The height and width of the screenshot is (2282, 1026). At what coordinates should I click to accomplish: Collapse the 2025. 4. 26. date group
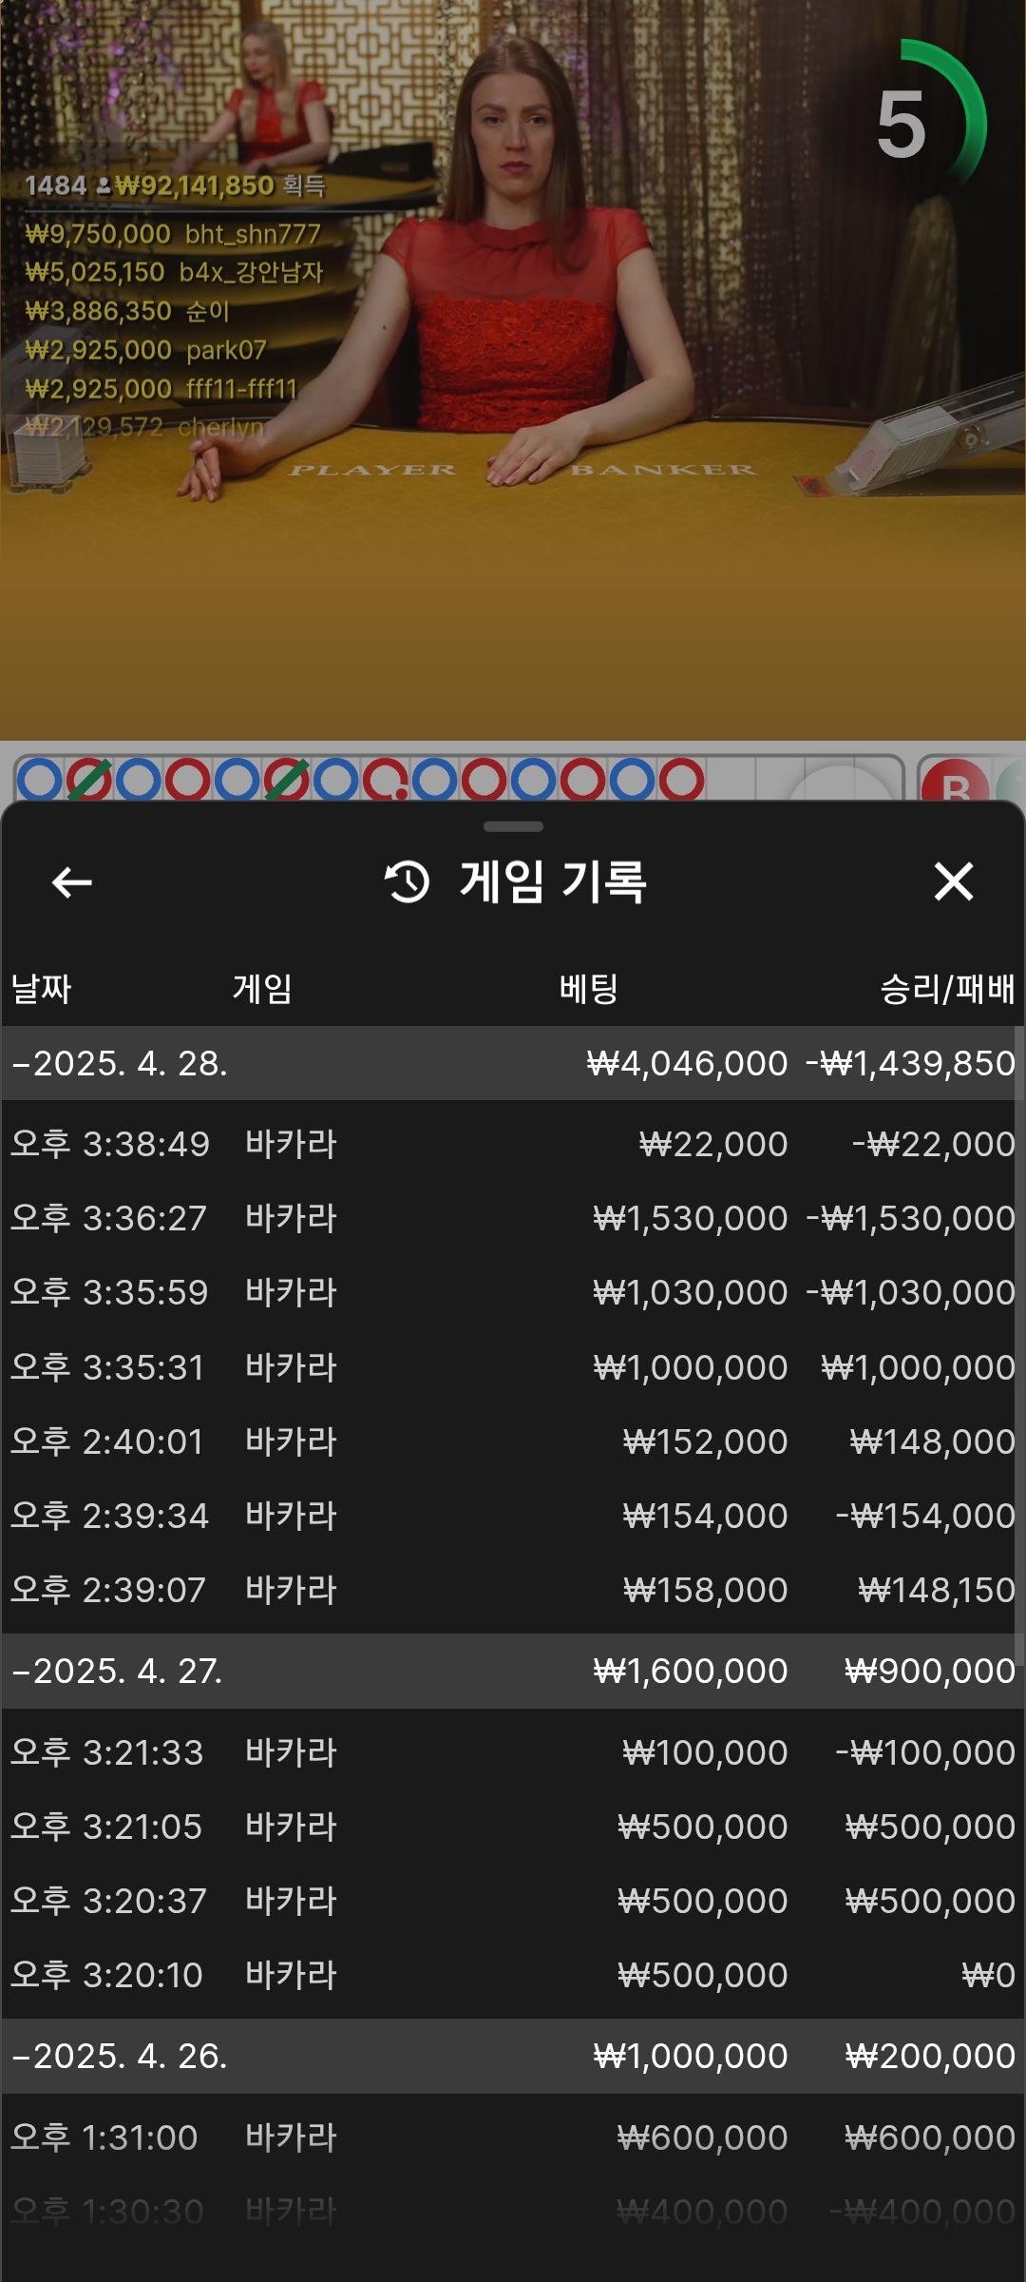(513, 2056)
